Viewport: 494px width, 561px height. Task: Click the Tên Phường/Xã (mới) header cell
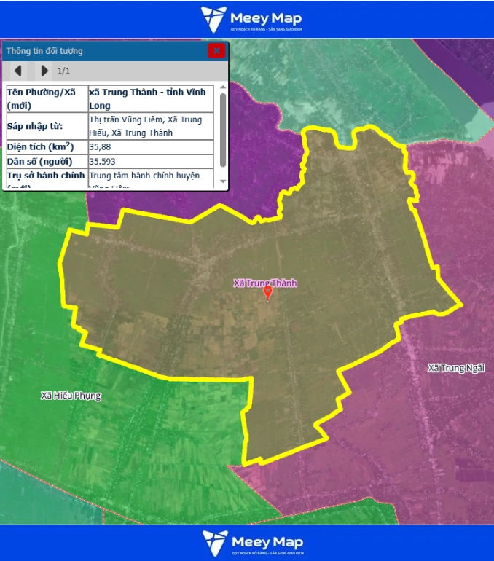tap(45, 99)
